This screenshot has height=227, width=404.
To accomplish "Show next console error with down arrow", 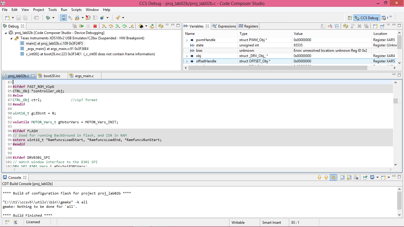I will 319,177.
